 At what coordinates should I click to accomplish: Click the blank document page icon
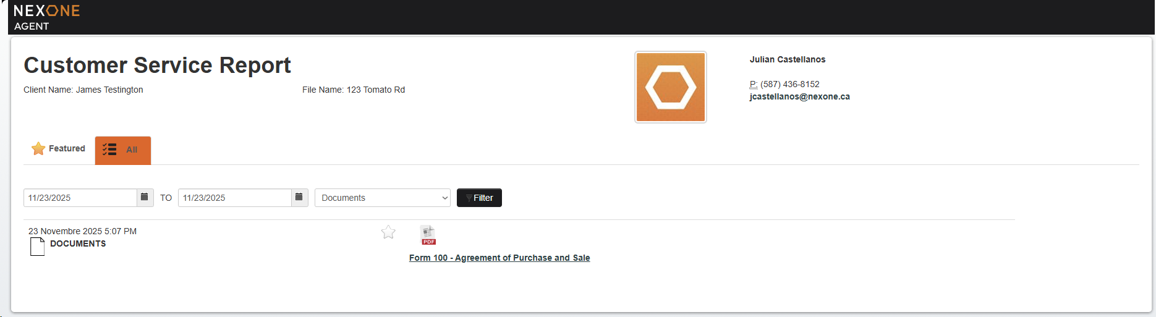38,246
